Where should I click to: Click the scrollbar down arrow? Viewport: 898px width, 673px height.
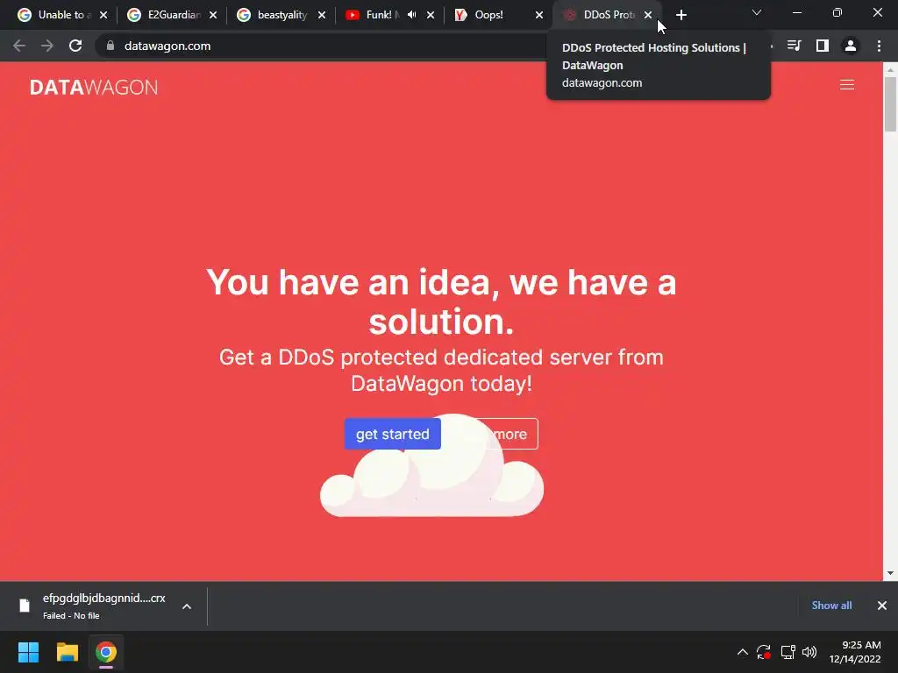[x=890, y=573]
